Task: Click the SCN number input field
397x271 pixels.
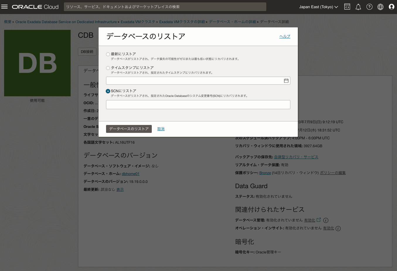Action: (x=198, y=104)
